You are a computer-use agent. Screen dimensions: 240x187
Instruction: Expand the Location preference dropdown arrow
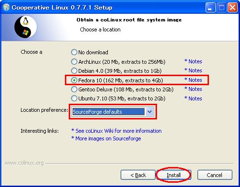(x=150, y=112)
